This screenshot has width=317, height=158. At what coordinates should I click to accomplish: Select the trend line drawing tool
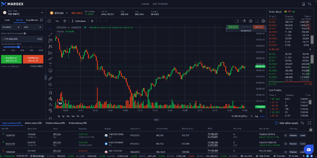point(50,34)
